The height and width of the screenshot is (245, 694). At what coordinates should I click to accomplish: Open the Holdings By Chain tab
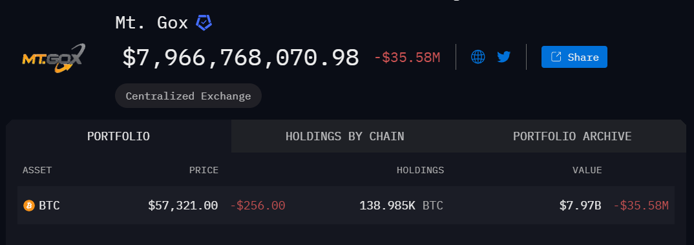click(345, 136)
